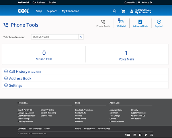Image resolution: width=172 pixels, height=138 pixels.
Task: Click Kudzu footer link
Action: click(47, 129)
